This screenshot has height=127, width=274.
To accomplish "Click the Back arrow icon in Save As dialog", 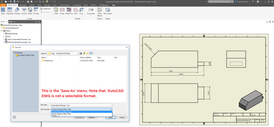I will pos(81,53).
